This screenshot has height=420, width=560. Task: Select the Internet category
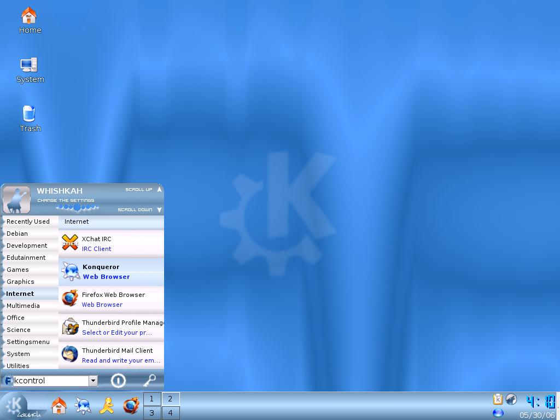click(31, 294)
